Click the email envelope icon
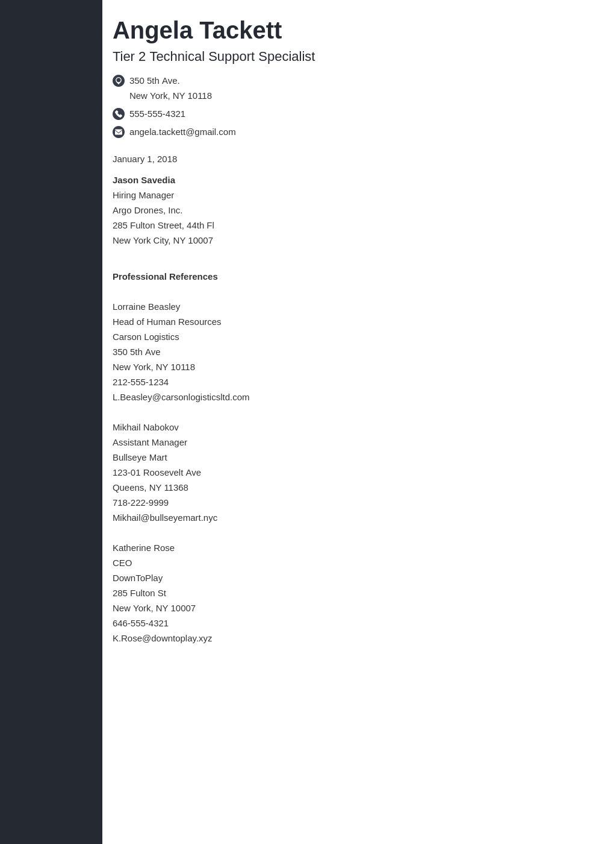The height and width of the screenshot is (844, 596). 119,132
